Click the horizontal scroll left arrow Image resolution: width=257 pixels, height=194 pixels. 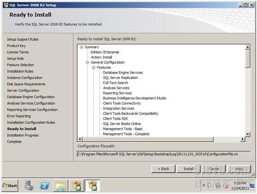tap(80, 139)
